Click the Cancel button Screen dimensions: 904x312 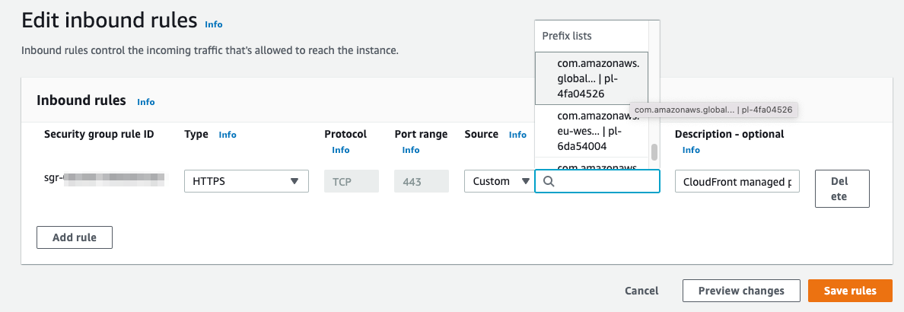pyautogui.click(x=641, y=291)
